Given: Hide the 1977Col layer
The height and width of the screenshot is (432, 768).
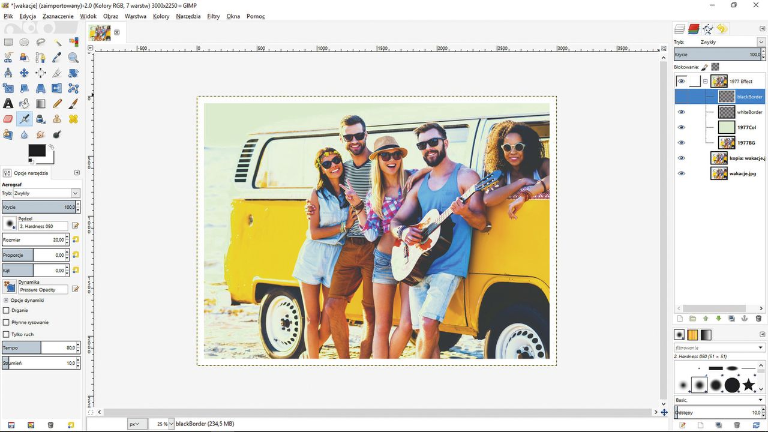Looking at the screenshot, I should coord(681,127).
